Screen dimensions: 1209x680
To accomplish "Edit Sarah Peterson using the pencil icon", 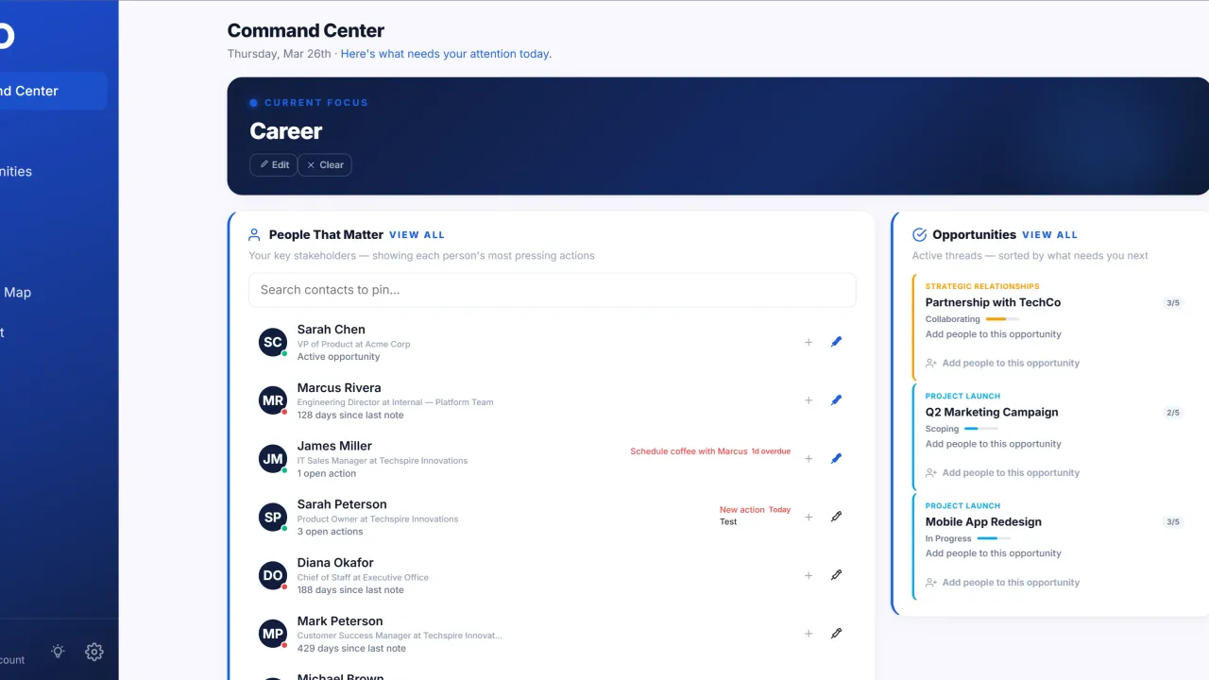I will [836, 517].
